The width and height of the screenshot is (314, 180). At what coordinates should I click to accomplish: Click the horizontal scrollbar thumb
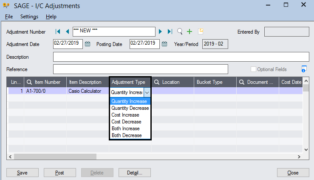pos(55,157)
